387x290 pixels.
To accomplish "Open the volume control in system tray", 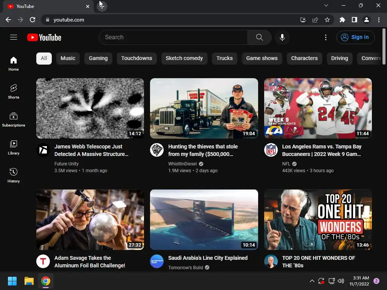I will (341, 281).
